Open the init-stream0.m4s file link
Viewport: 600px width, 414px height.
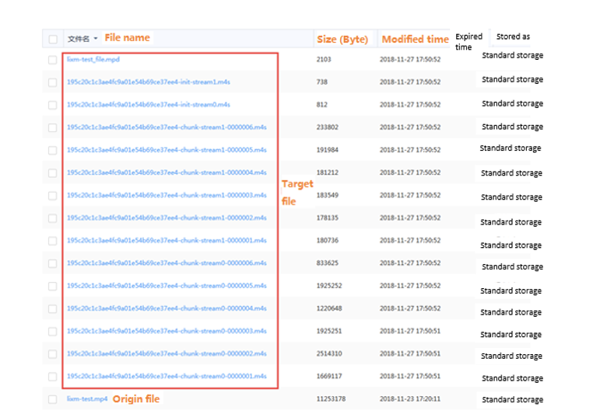149,104
